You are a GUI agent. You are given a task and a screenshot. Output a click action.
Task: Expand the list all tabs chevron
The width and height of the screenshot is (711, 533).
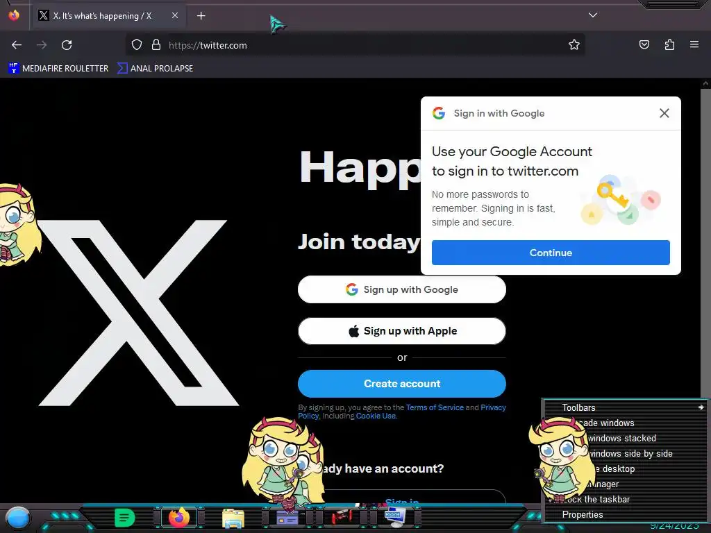coord(593,15)
